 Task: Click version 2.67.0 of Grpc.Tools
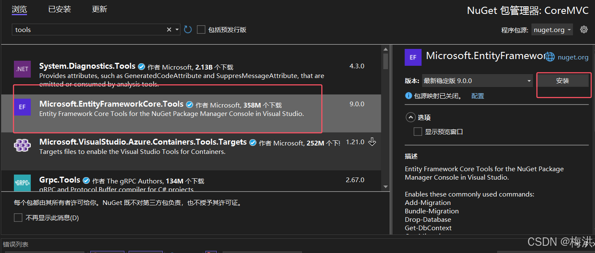[355, 180]
